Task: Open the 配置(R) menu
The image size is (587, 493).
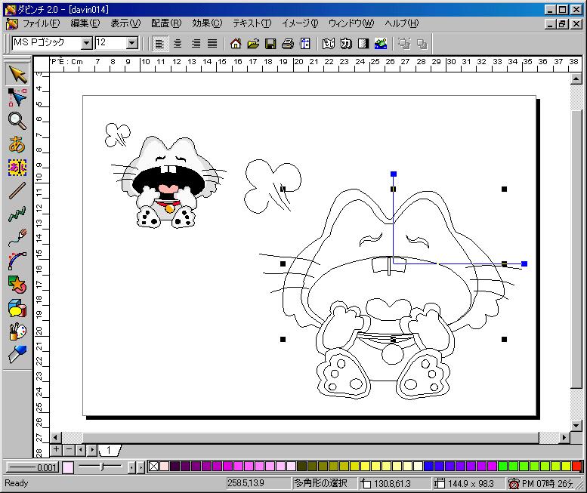Action: point(166,23)
